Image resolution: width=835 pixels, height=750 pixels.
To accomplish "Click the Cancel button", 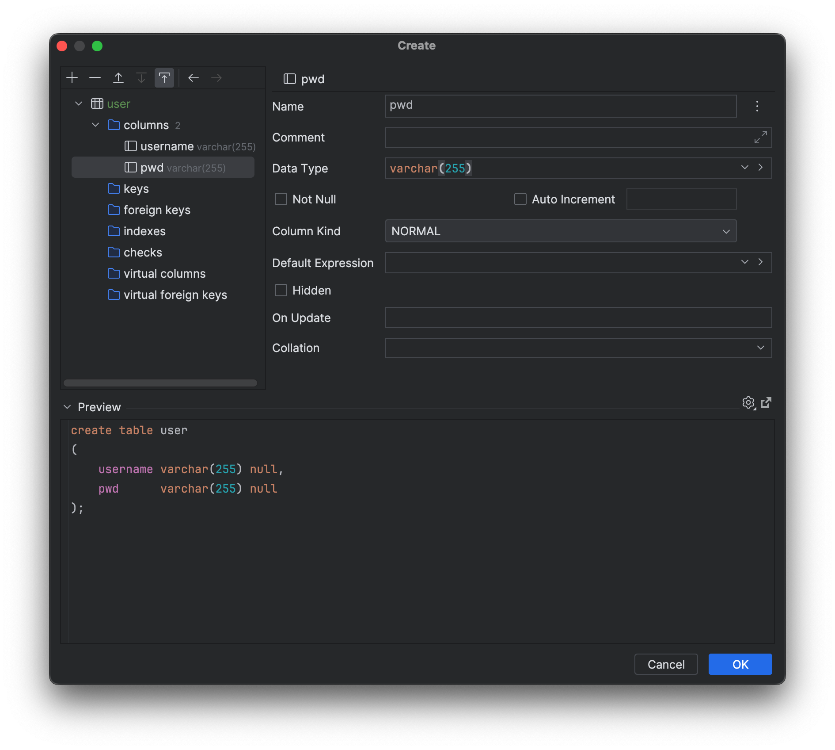I will pos(666,664).
